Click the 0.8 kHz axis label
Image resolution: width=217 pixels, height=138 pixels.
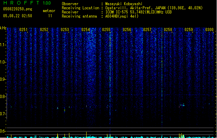[3, 97]
